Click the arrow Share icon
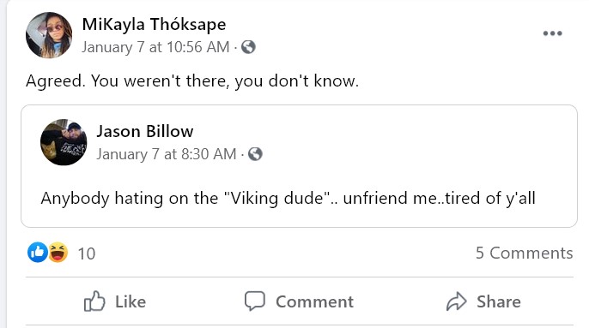Image resolution: width=589 pixels, height=328 pixels. click(x=456, y=301)
